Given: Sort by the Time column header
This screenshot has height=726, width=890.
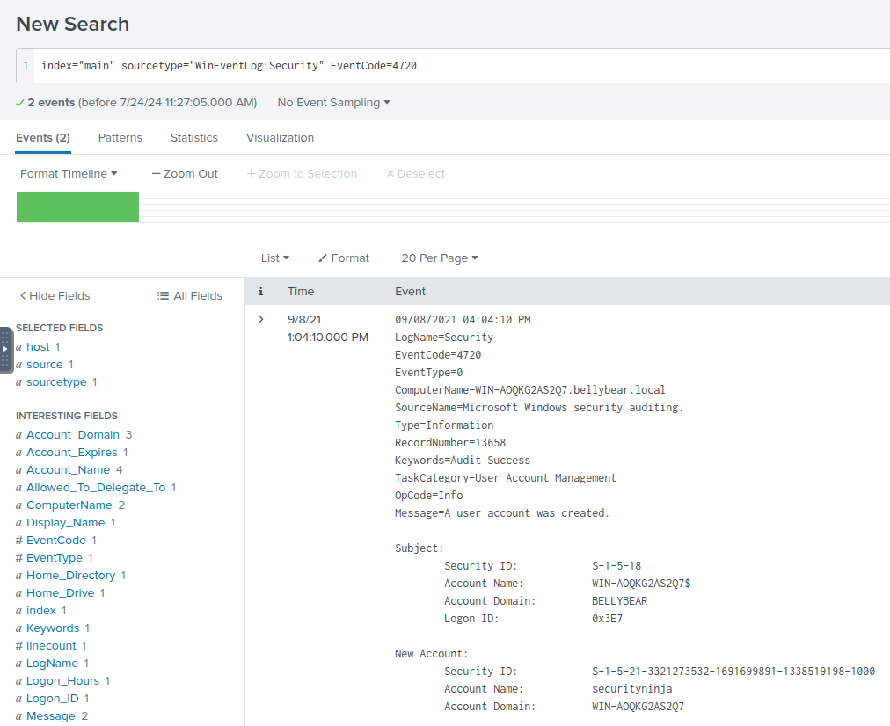Looking at the screenshot, I should pos(301,292).
